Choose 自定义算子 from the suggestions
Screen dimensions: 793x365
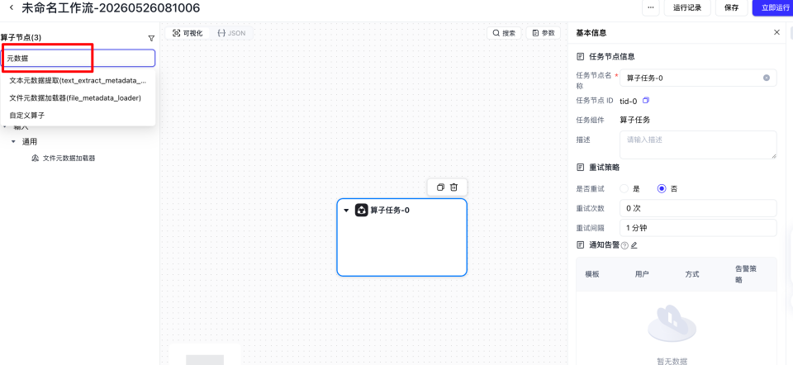coord(78,116)
